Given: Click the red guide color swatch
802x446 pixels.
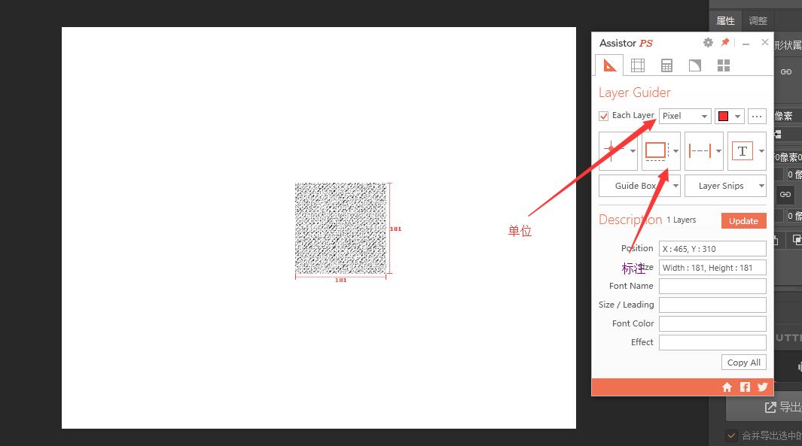Looking at the screenshot, I should 723,116.
